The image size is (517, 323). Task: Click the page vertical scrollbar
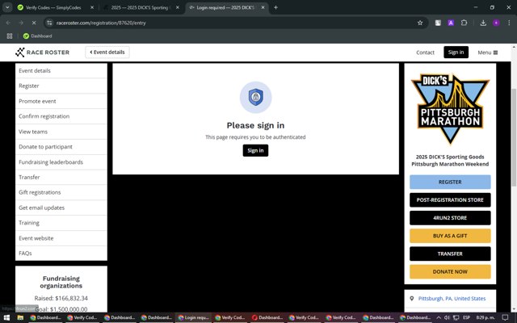[514, 136]
